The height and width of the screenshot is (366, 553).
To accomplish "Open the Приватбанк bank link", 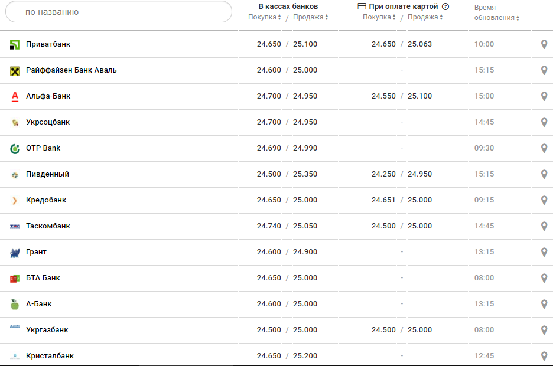I will click(x=48, y=44).
